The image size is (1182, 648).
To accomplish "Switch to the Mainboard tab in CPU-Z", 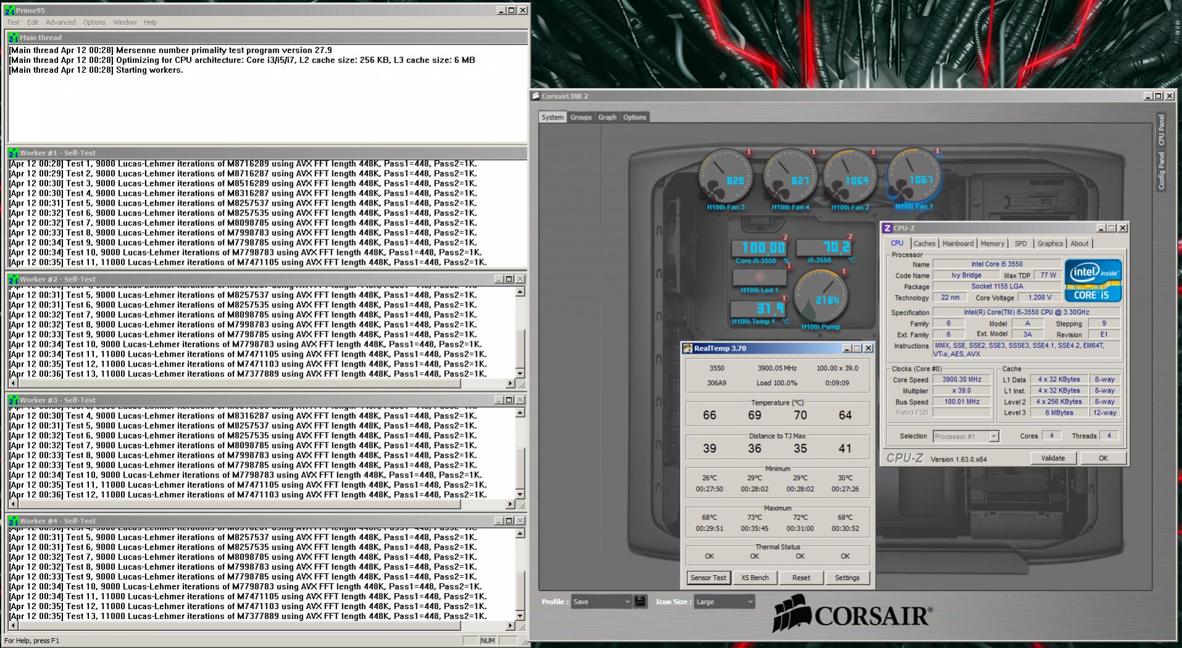I will 958,244.
